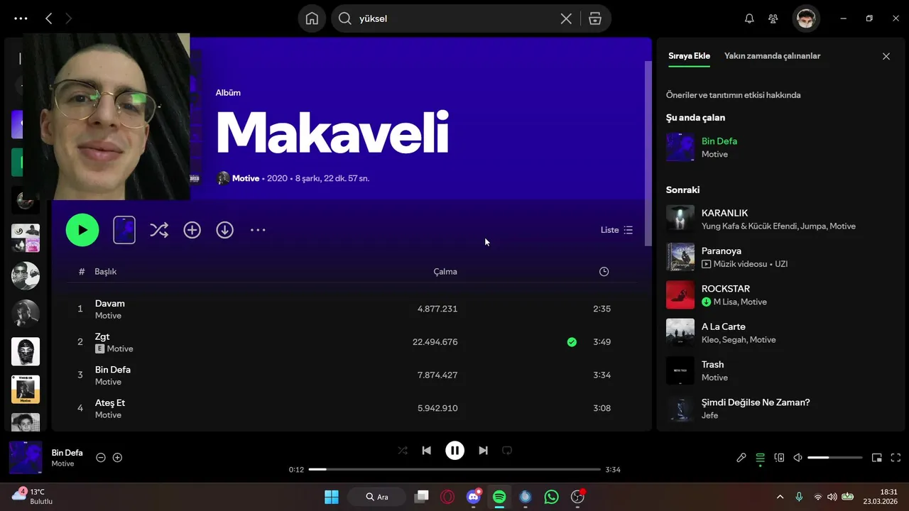Click inside the search field containing yüksel
This screenshot has width=909, height=511.
pyautogui.click(x=454, y=18)
